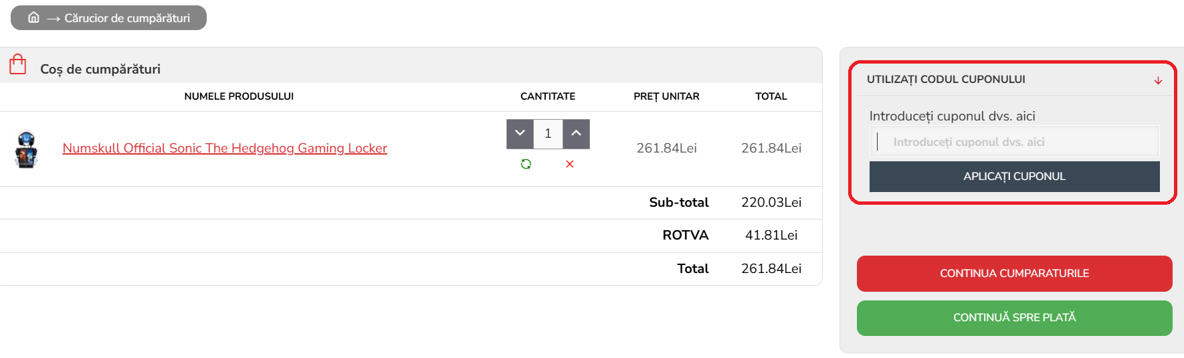Remove product using red X icon
Viewport: 1184px width, 358px height.
tap(570, 164)
